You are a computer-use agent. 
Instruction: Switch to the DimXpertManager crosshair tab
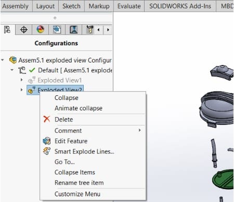24,30
